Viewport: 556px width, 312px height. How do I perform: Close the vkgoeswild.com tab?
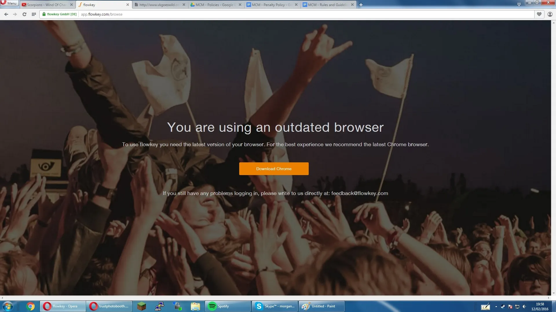184,5
